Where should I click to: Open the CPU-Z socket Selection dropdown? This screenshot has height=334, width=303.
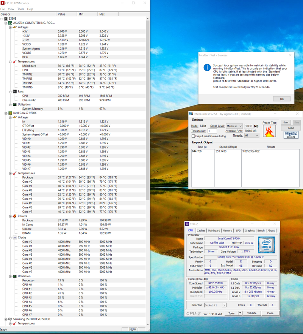215,305
